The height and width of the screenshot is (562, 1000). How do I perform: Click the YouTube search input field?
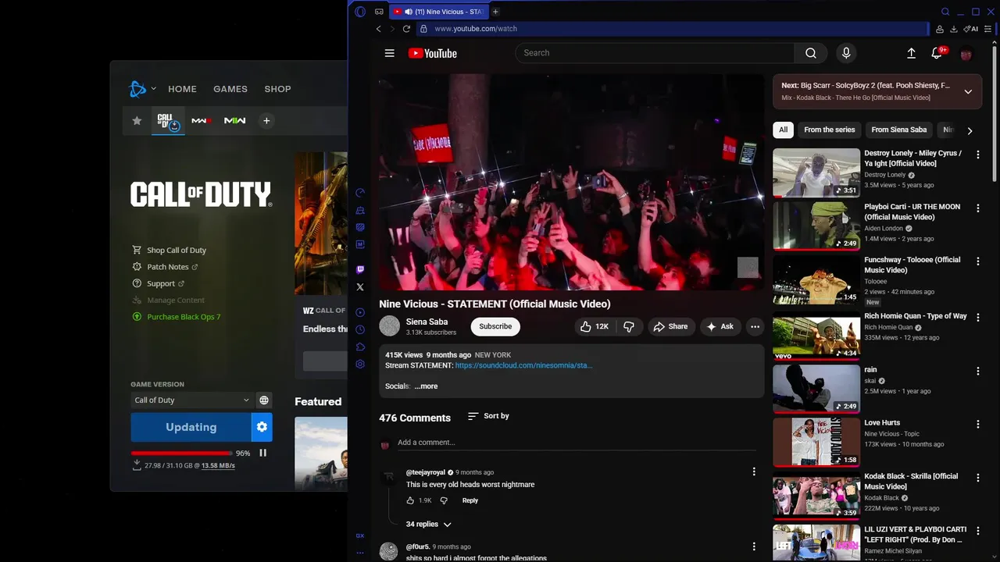[x=655, y=53]
